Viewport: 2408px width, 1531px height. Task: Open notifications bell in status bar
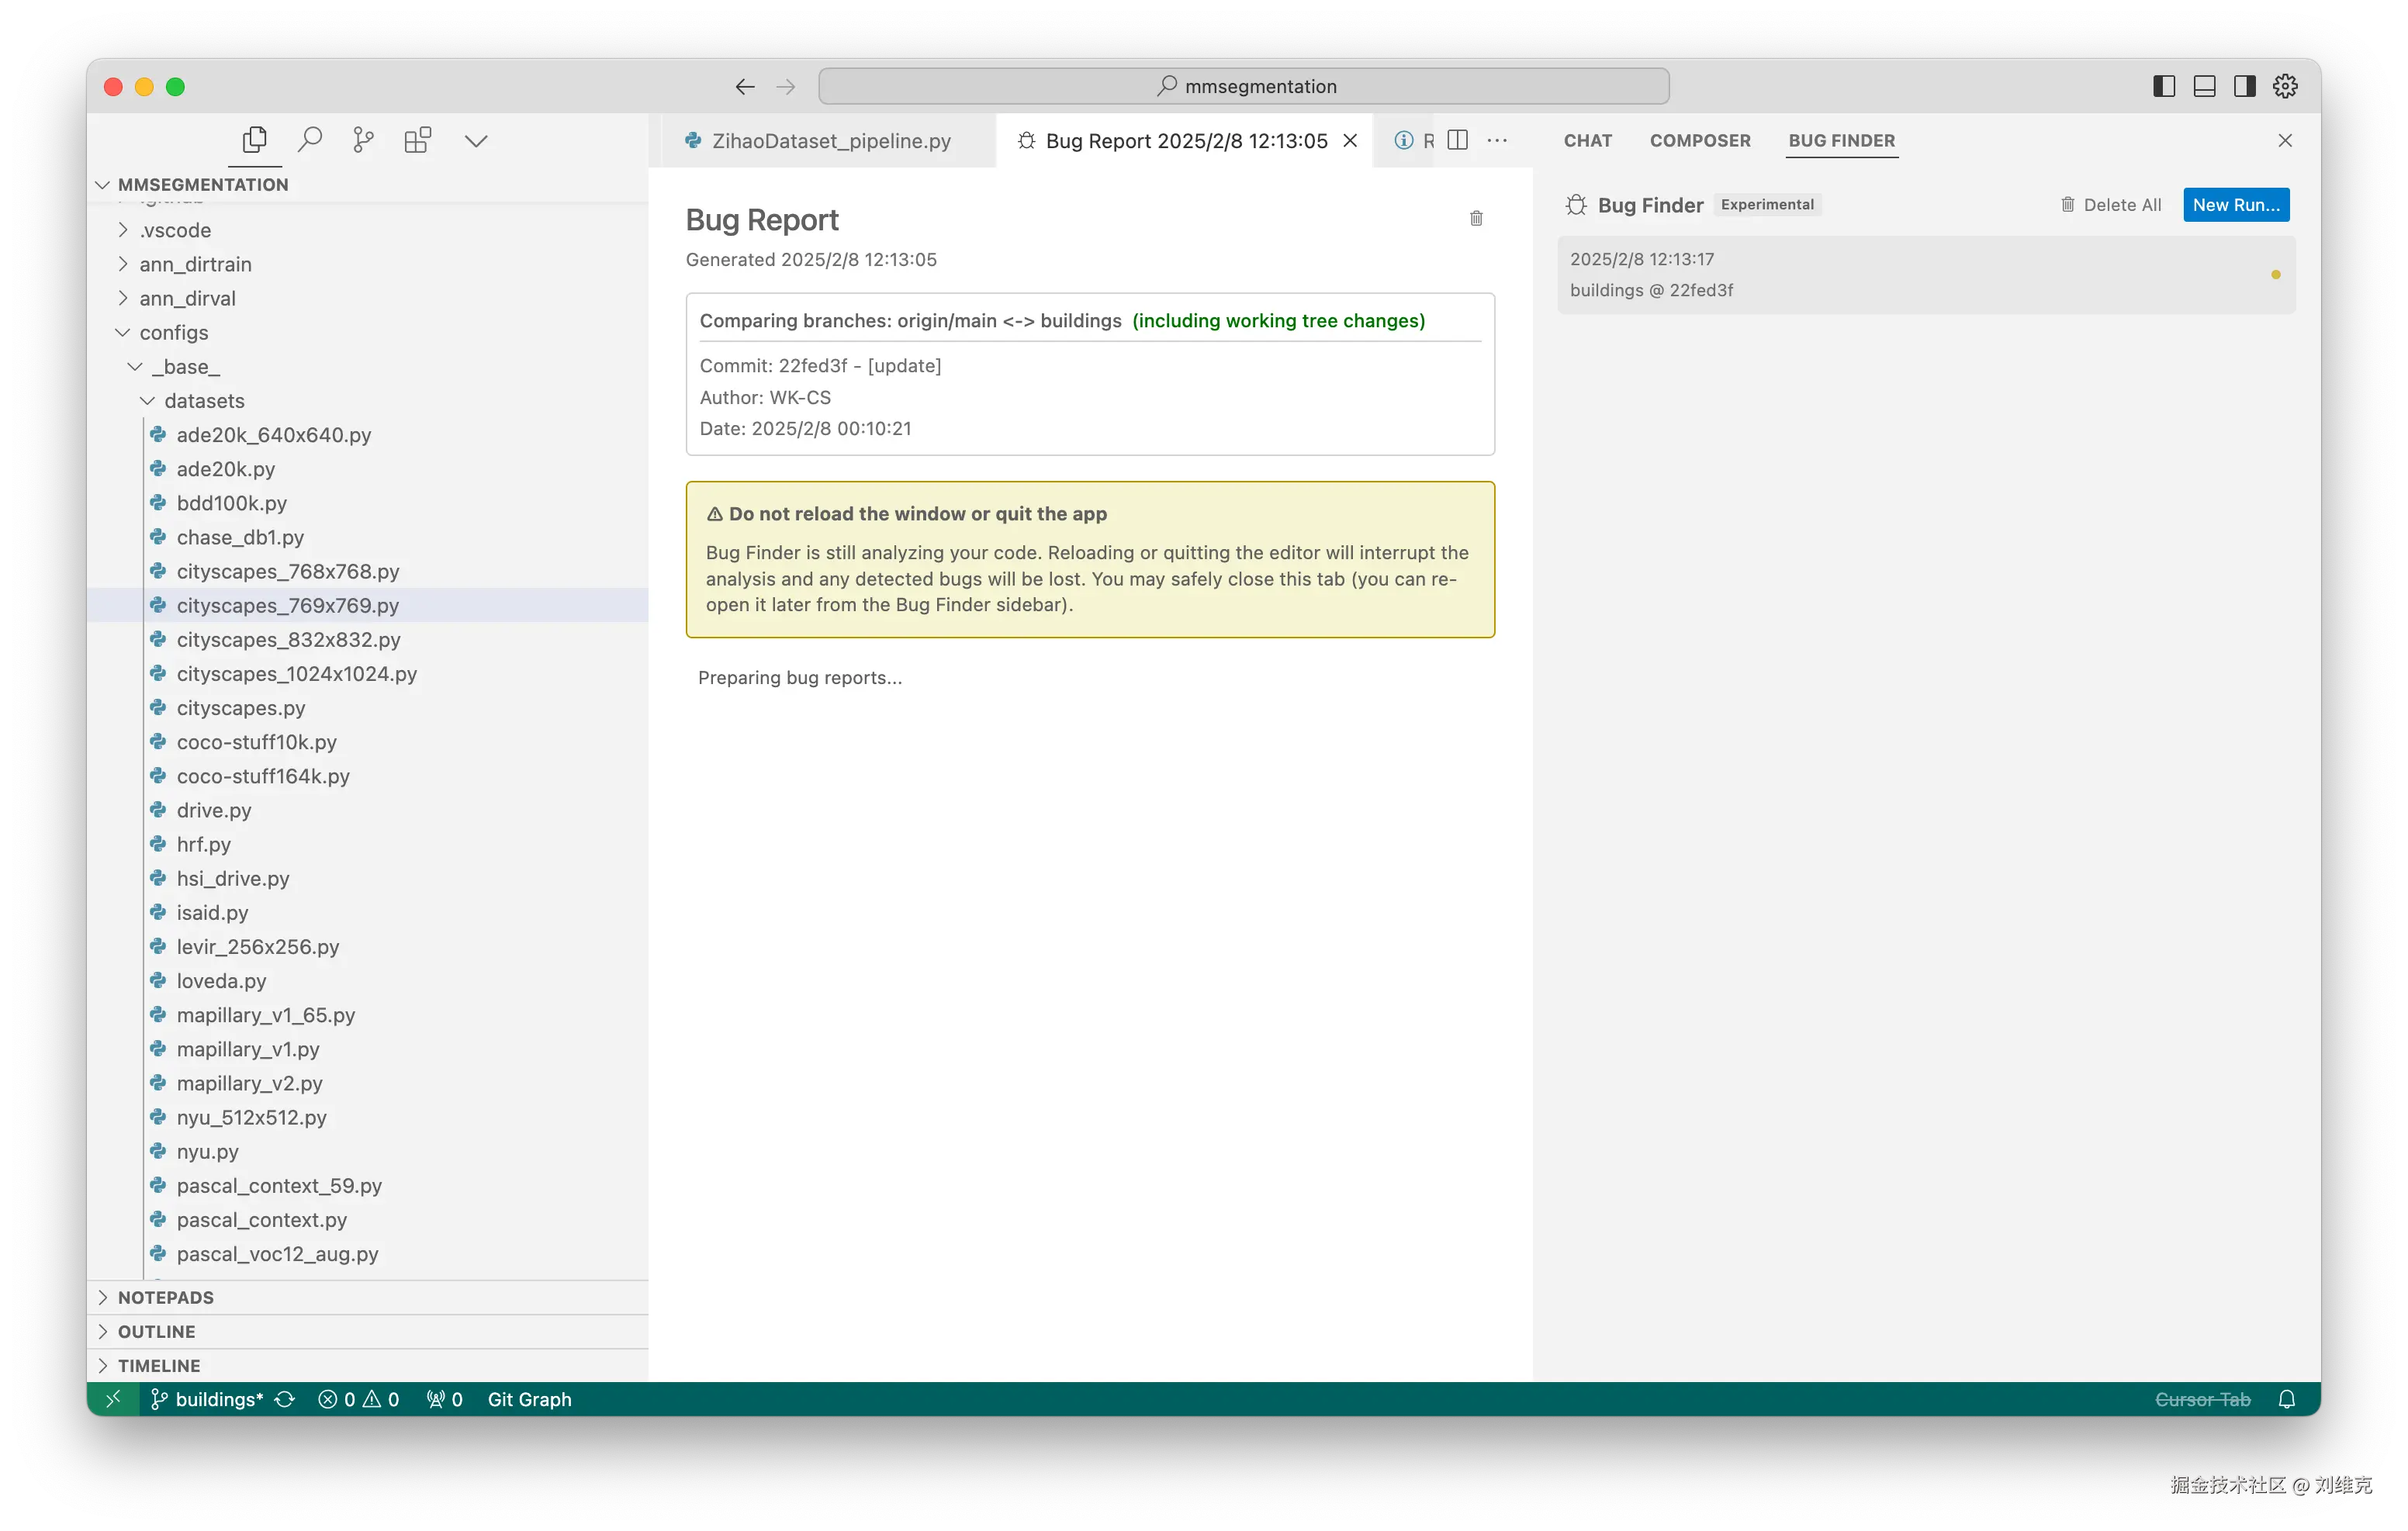pyautogui.click(x=2286, y=1399)
